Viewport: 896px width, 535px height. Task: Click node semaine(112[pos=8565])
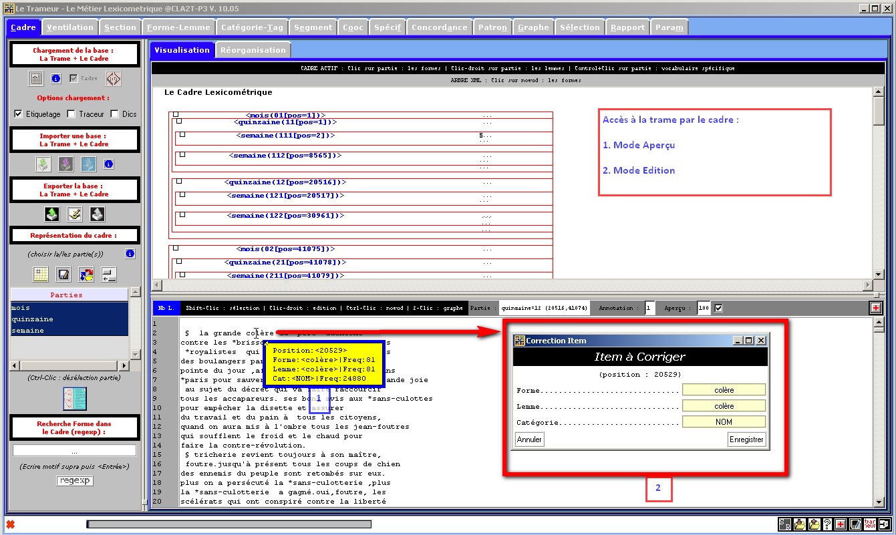tap(285, 156)
